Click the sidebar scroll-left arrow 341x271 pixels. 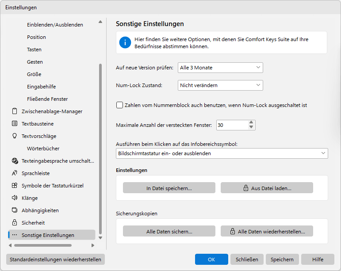coord(10,245)
